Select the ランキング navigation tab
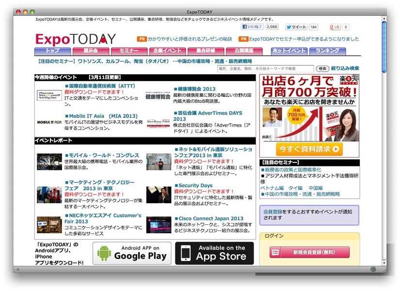Screen dimensions: 400x291 327,51
